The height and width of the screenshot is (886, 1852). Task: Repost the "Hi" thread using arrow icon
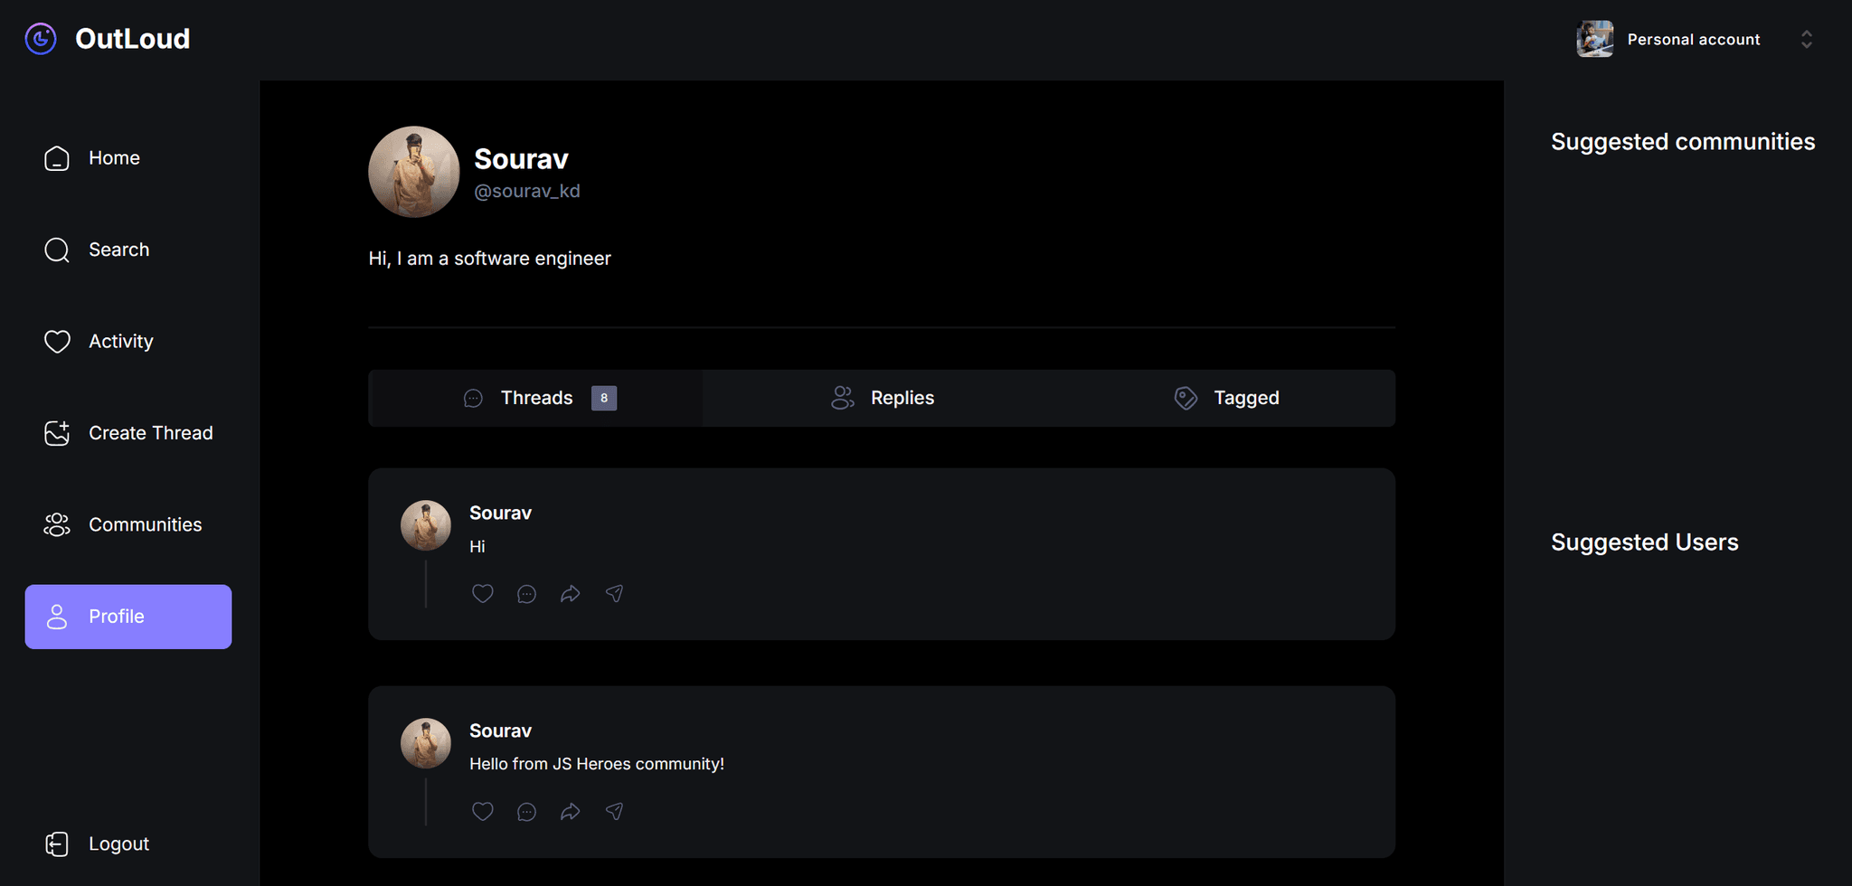(570, 594)
